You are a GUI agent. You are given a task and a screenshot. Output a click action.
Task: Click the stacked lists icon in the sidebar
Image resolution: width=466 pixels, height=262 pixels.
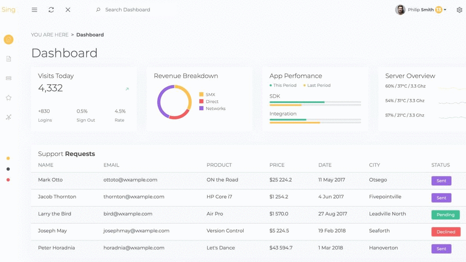point(8,78)
